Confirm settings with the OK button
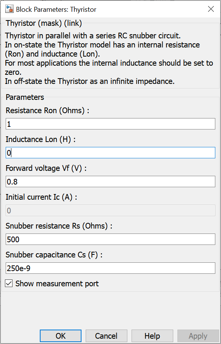 (x=61, y=336)
